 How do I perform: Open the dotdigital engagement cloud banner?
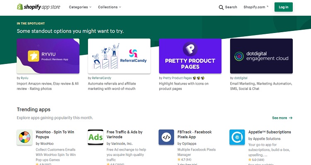pyautogui.click(x=261, y=56)
